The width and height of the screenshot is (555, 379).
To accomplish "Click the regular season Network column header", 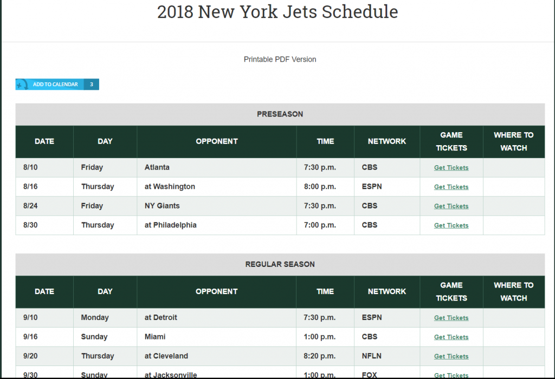I will pyautogui.click(x=386, y=291).
